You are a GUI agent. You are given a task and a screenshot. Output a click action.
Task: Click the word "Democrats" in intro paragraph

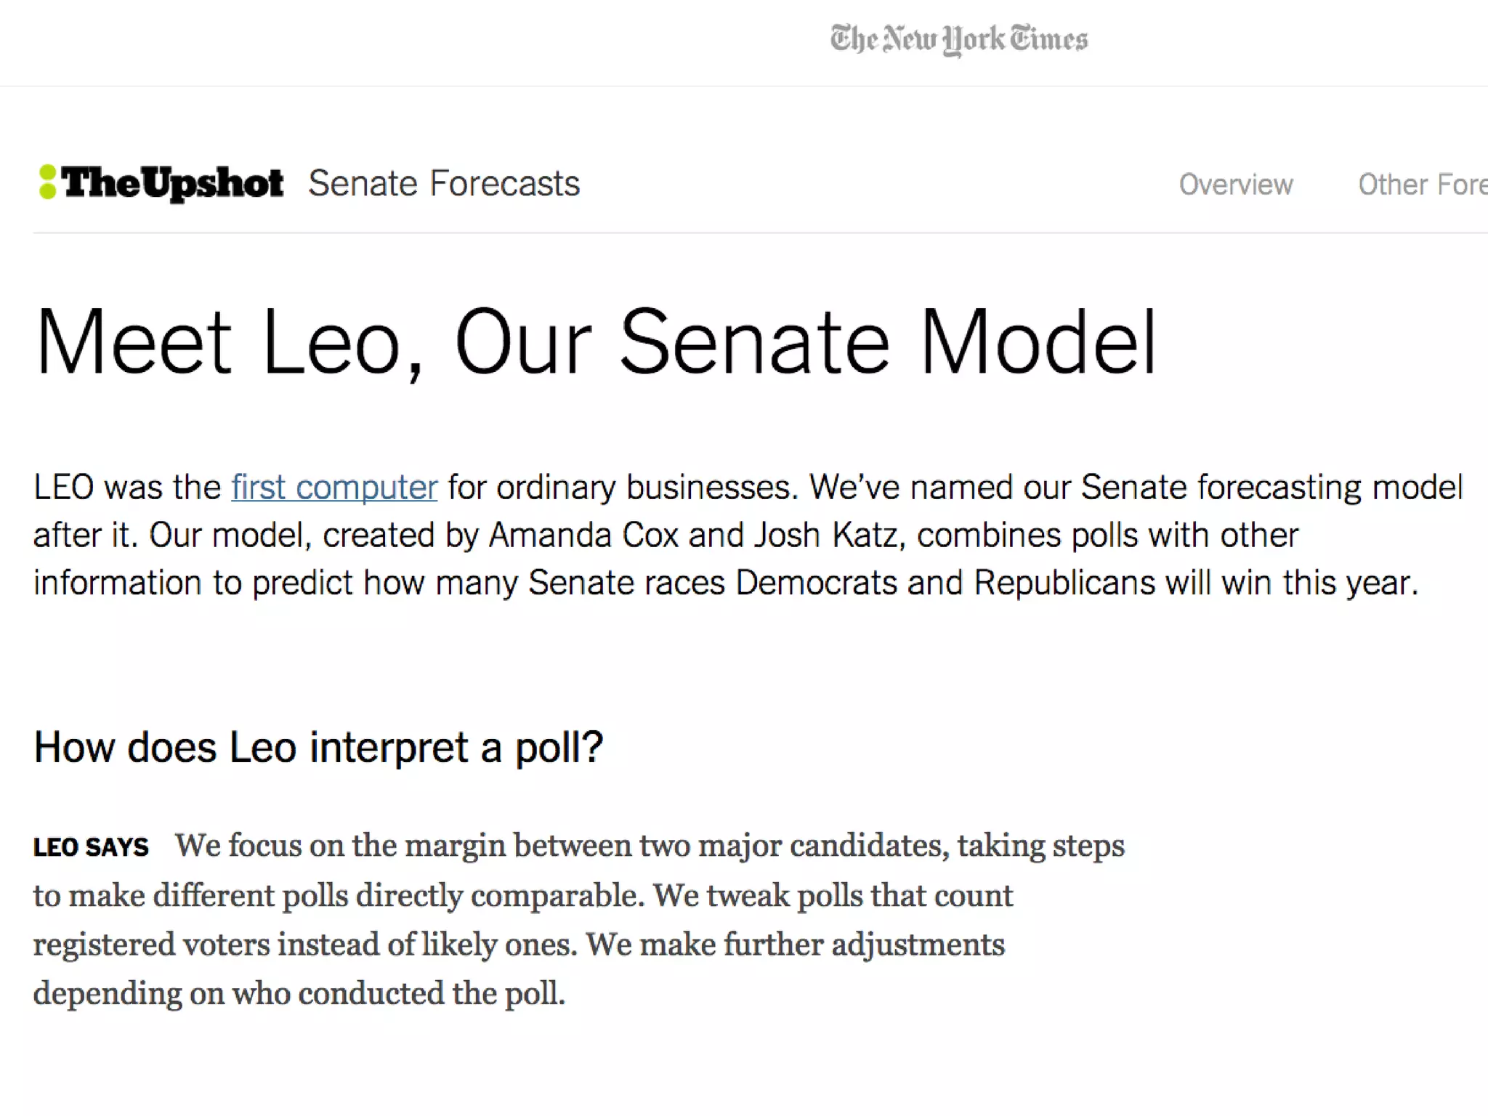tap(816, 583)
